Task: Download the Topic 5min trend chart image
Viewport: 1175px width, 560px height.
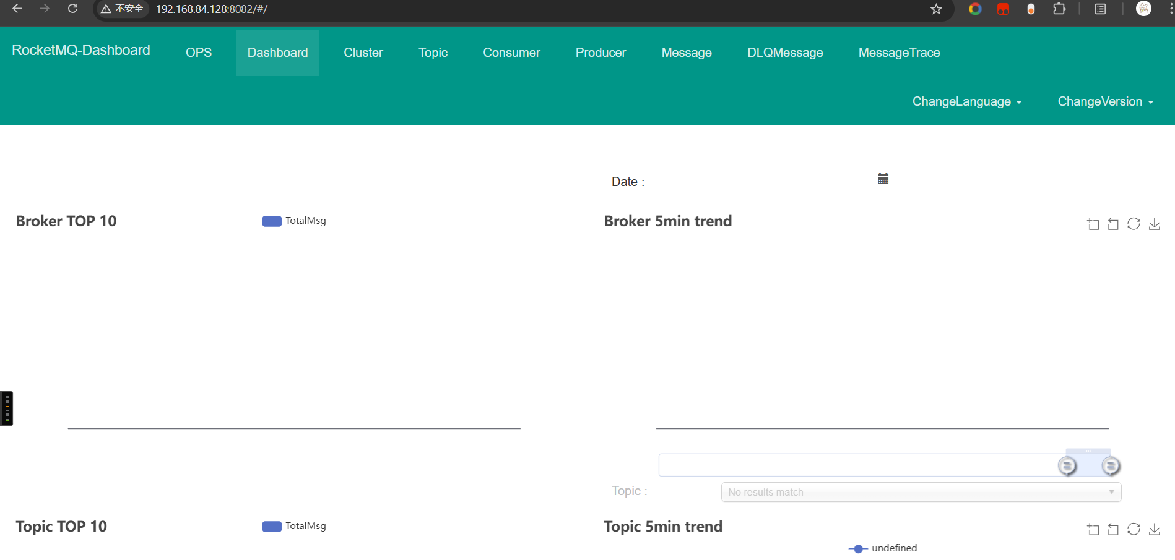Action: [x=1154, y=529]
